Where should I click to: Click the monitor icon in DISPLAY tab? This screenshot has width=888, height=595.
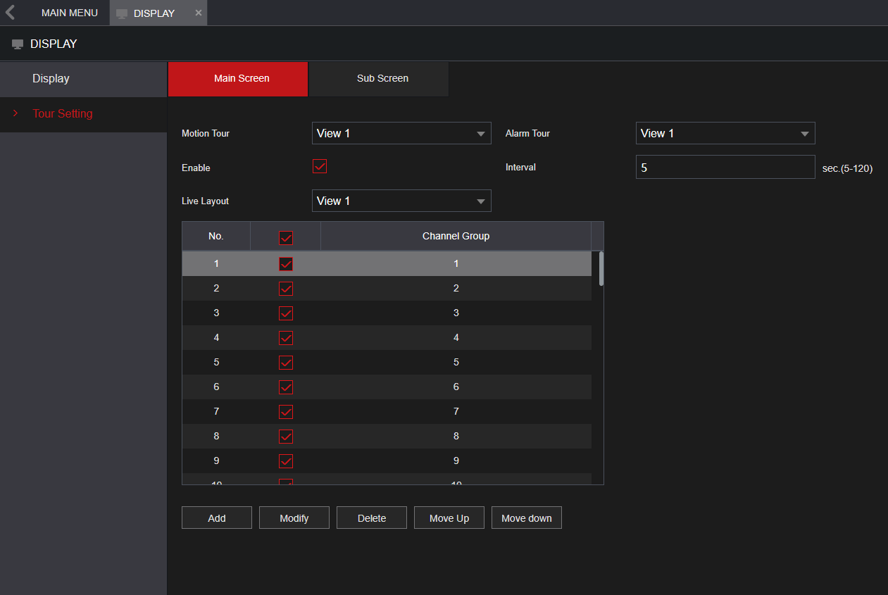click(122, 14)
